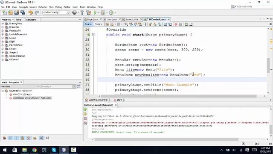The image size is (273, 154).
Task: Expand the DrawingText project node
Action: [3, 24]
